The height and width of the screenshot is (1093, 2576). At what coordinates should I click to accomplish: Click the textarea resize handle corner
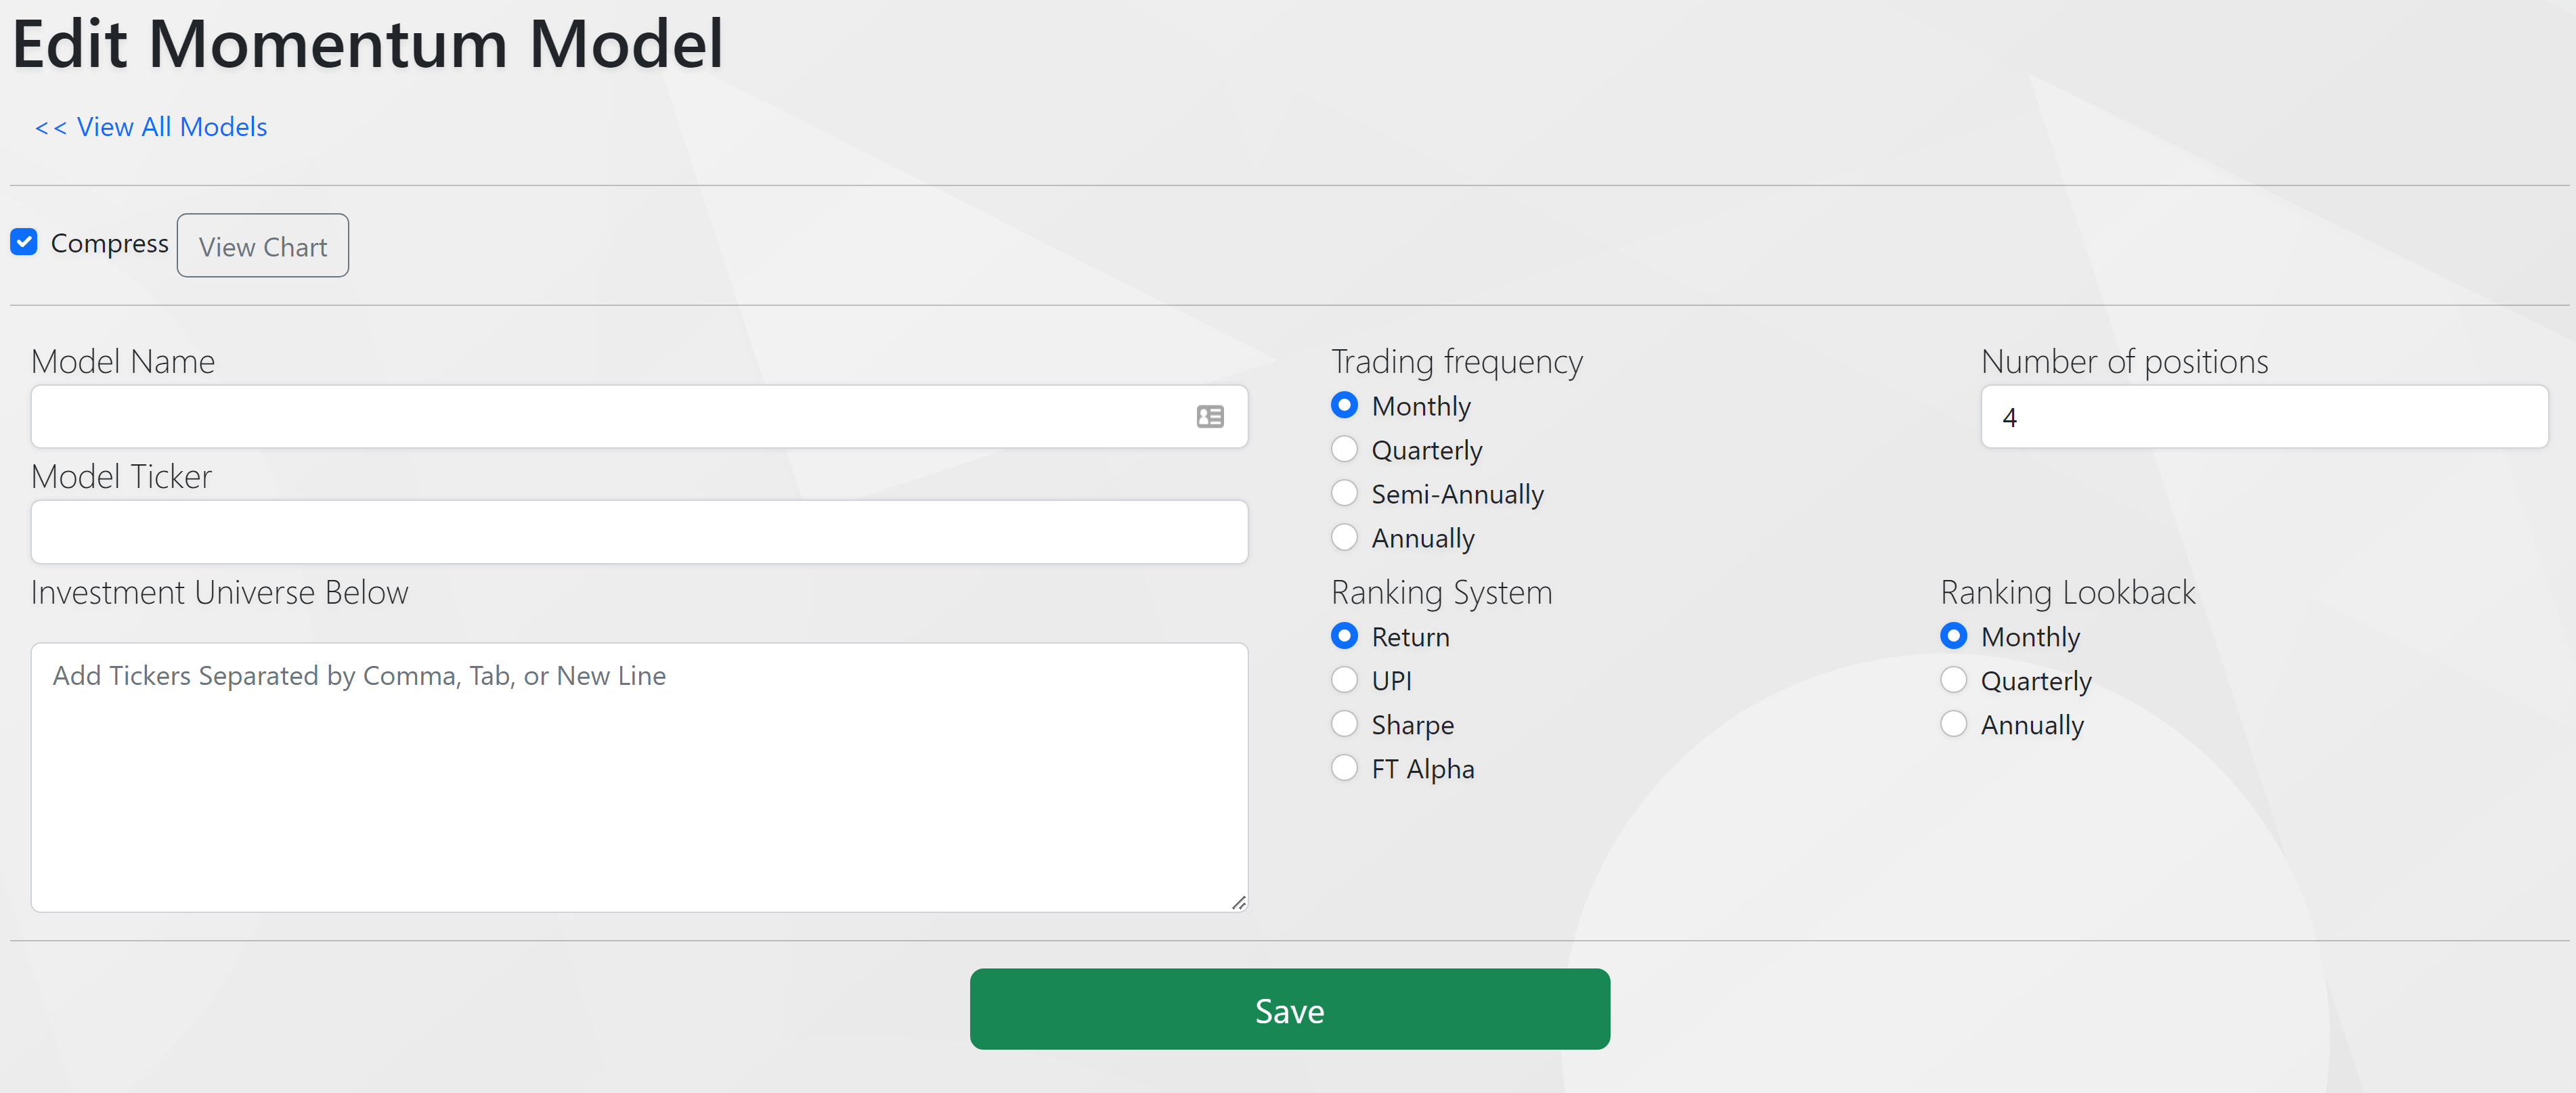1238,902
